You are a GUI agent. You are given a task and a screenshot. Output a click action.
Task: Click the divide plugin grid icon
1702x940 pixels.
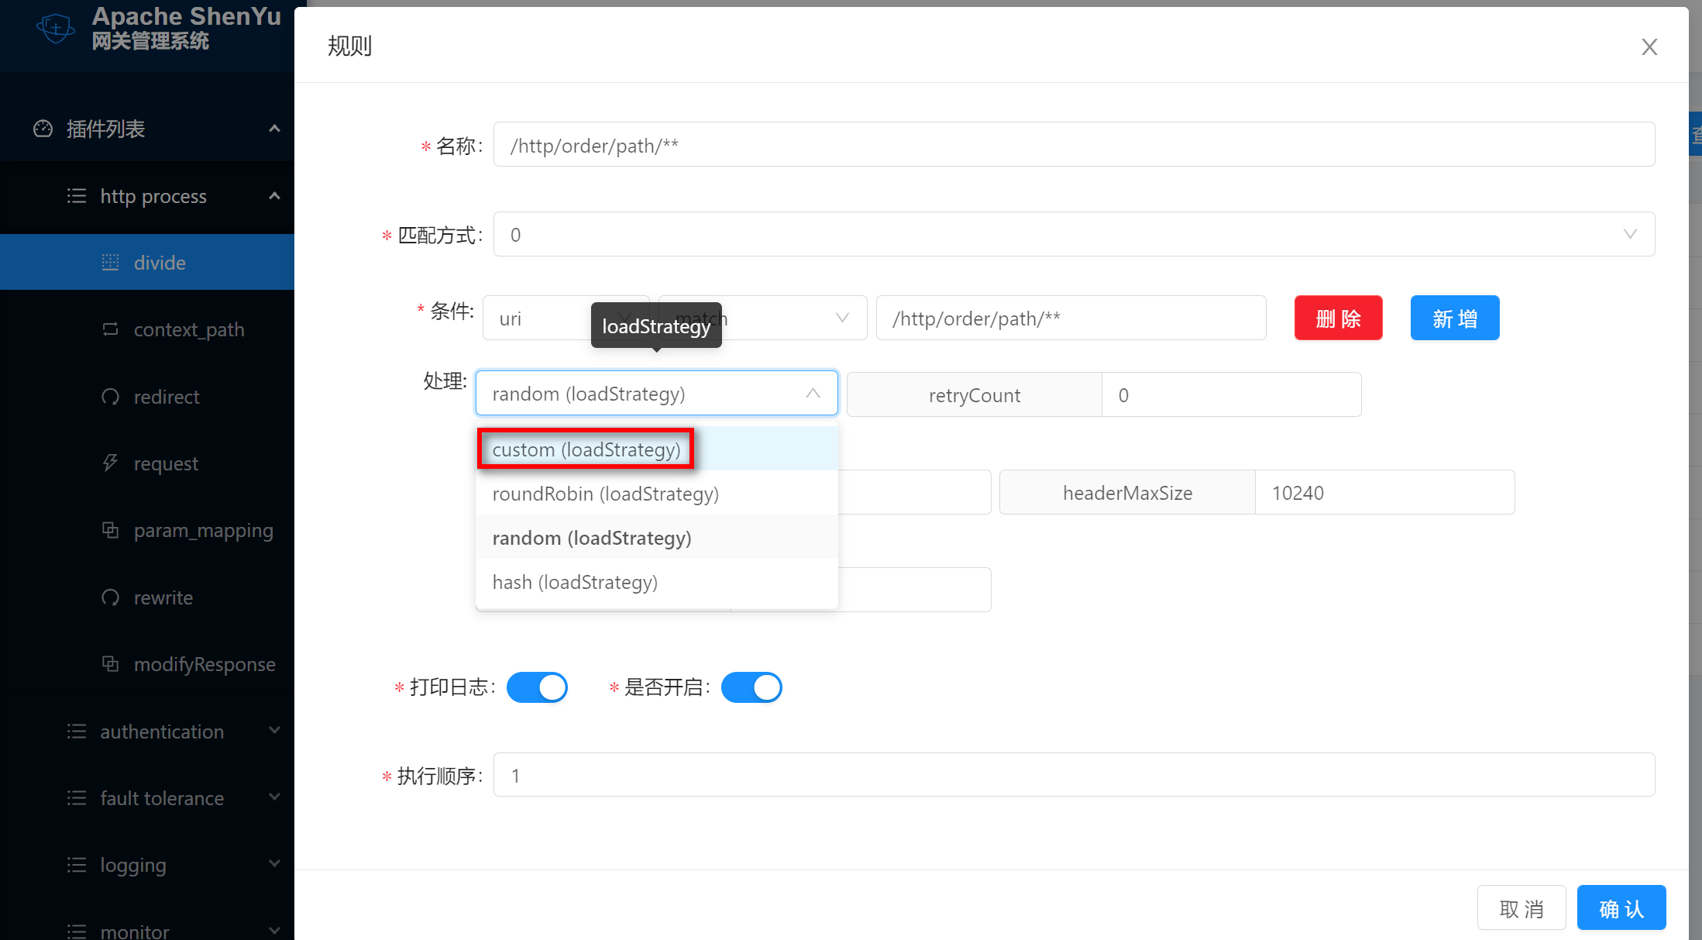click(x=110, y=263)
